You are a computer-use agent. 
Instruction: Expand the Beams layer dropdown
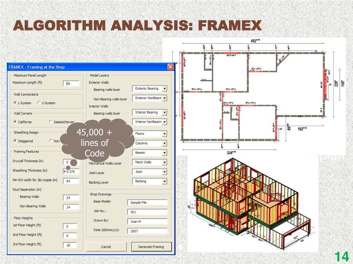click(x=164, y=153)
